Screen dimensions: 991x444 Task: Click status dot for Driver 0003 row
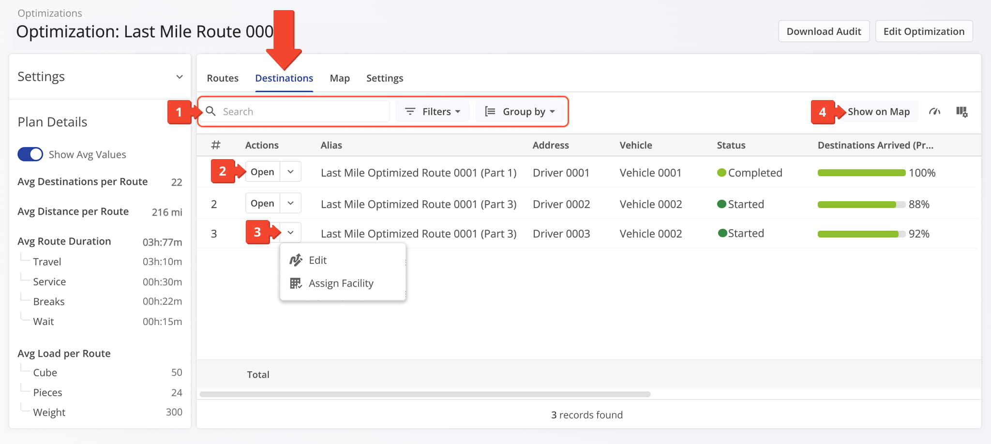coord(722,233)
